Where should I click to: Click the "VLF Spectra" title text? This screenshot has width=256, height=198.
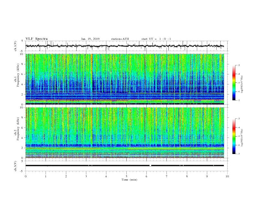37,39
